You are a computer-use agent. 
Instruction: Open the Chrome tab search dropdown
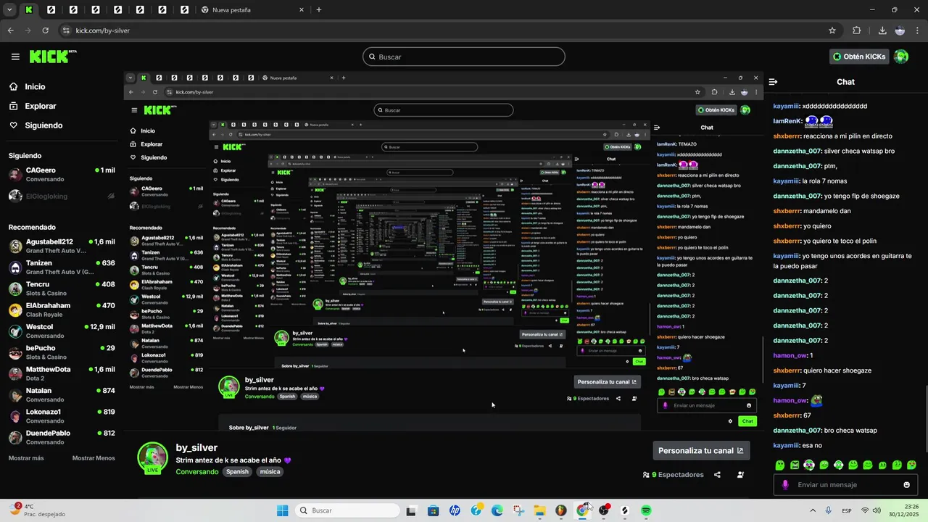tap(9, 9)
